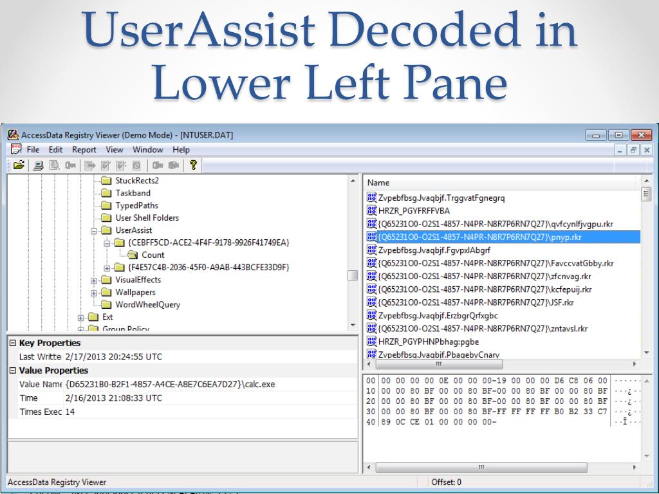Open the Window menu
The image size is (659, 494).
pyautogui.click(x=147, y=149)
